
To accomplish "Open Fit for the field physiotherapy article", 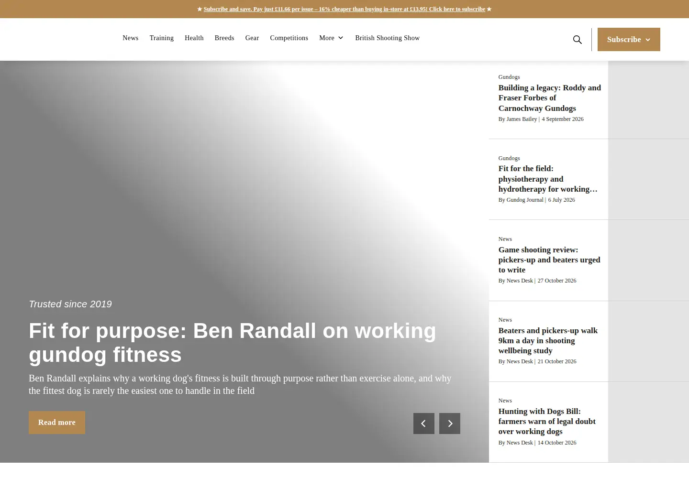I will pos(548,179).
